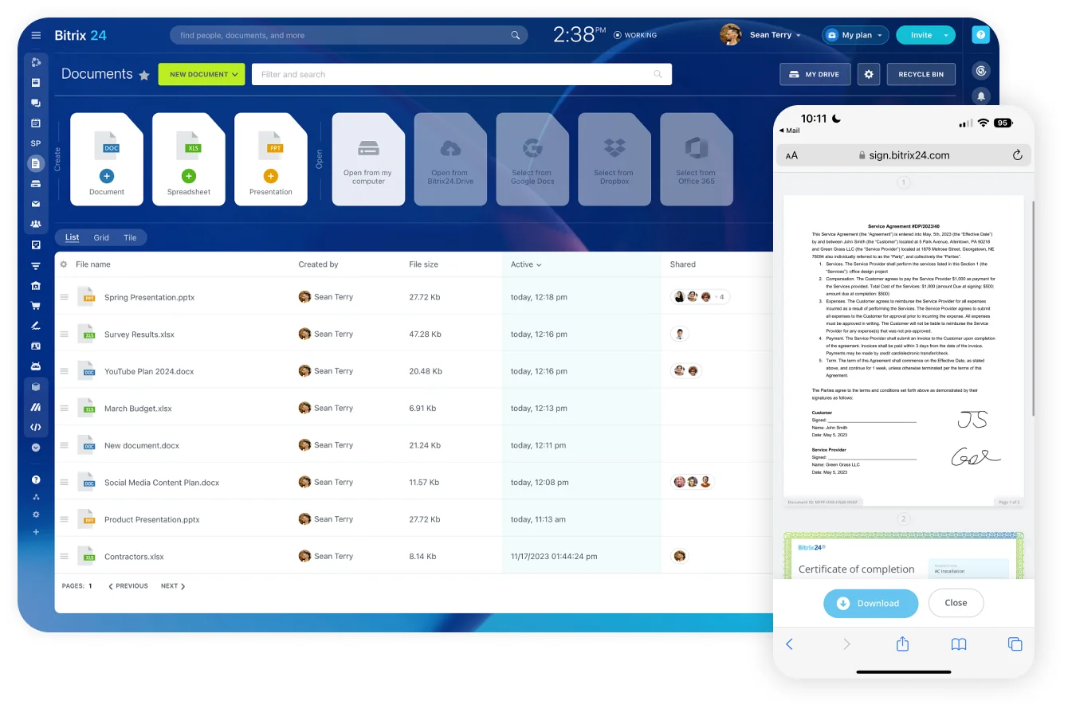
Task: Click Open from my computer card
Action: 368,159
